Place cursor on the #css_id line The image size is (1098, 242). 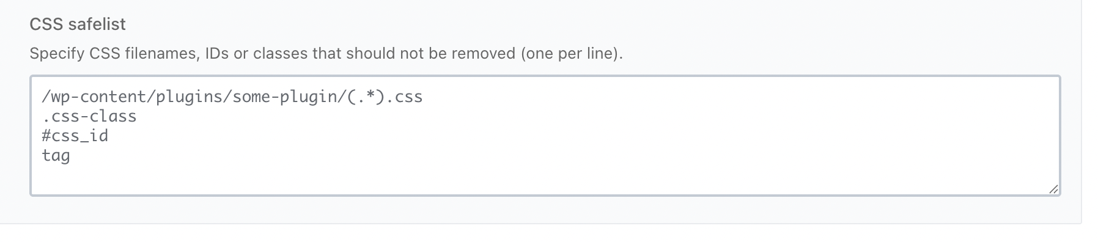pos(75,136)
